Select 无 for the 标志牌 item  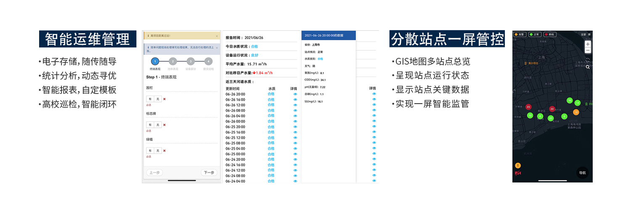[x=157, y=125]
